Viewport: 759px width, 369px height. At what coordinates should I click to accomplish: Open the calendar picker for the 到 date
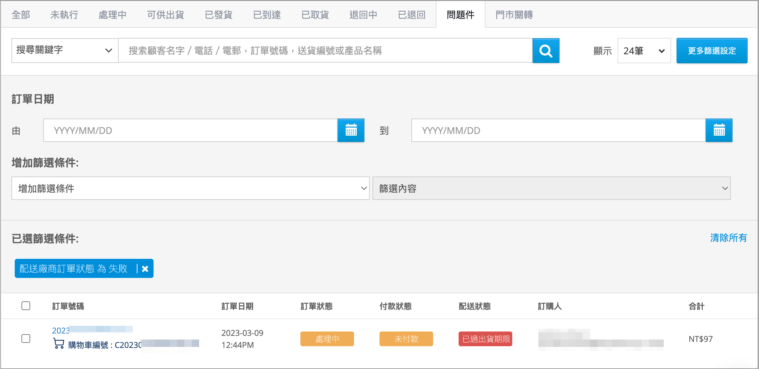tap(719, 130)
